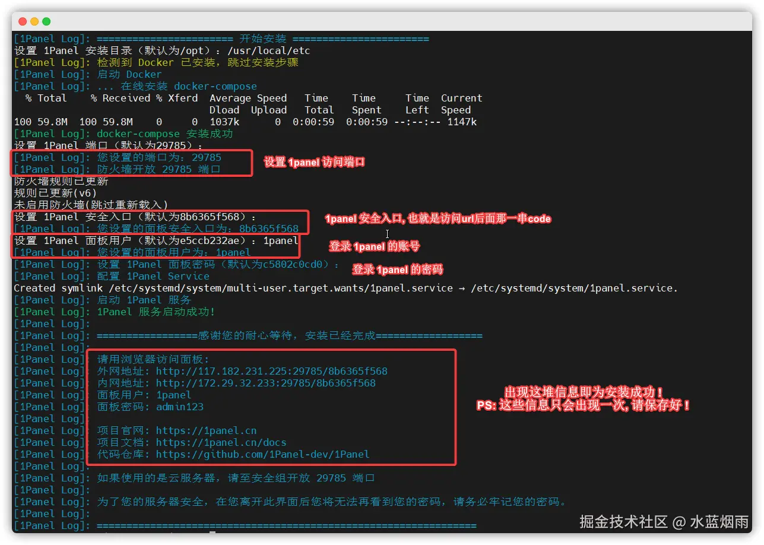Click the password prompt '默认为c5802c0cd0'
The height and width of the screenshot is (545, 764).
(271, 264)
